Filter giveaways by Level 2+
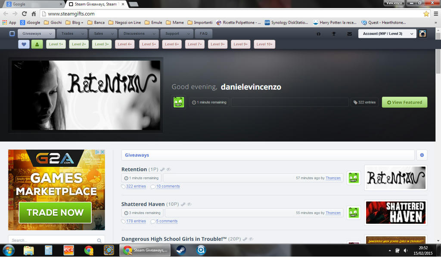Image resolution: width=441 pixels, height=265 pixels. 79,44
